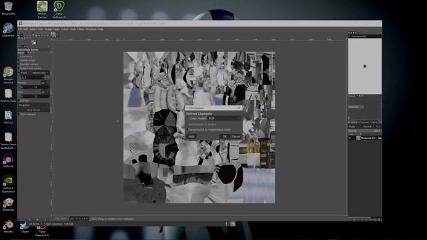
Task: Open MakeMKV desktop icon
Action: tap(8, 30)
